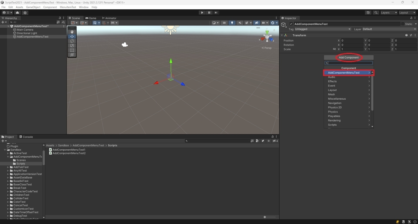Image resolution: width=418 pixels, height=224 pixels.
Task: Click the scene orientation gizmo
Action: pos(267,36)
